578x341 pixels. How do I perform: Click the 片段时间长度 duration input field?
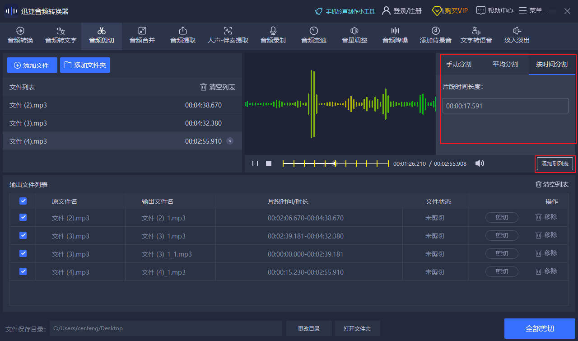click(505, 105)
